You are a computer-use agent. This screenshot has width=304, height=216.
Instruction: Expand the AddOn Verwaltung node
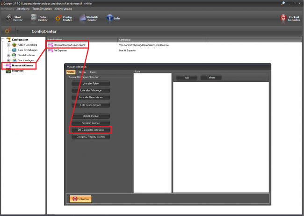coord(8,45)
